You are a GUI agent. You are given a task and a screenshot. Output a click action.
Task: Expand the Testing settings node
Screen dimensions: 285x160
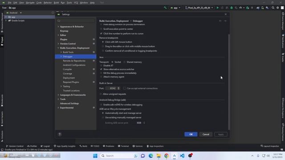click(61, 86)
